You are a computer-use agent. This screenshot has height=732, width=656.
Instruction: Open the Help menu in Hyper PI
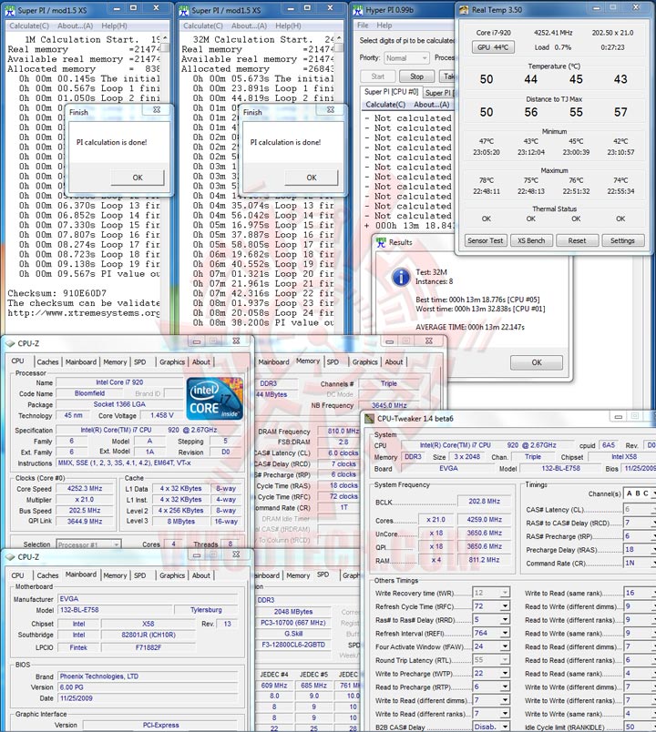(x=384, y=25)
